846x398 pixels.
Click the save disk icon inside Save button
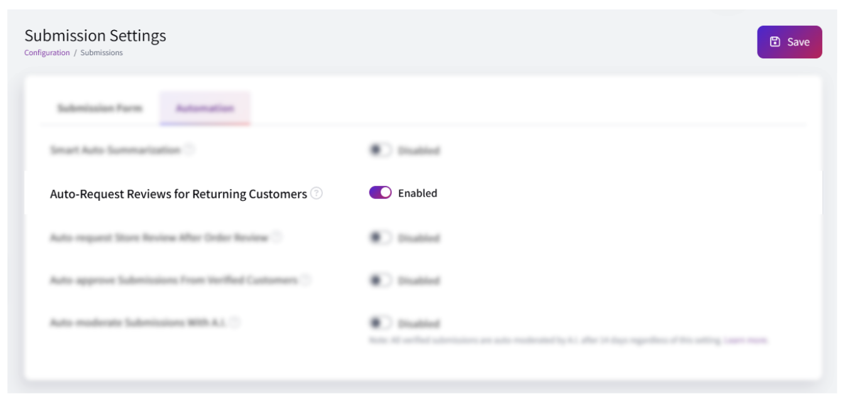[774, 41]
